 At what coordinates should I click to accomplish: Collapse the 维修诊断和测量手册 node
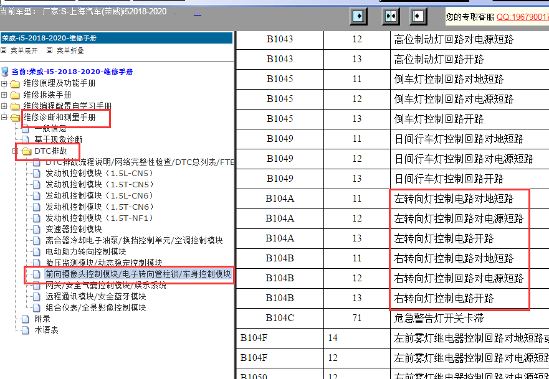click(4, 118)
